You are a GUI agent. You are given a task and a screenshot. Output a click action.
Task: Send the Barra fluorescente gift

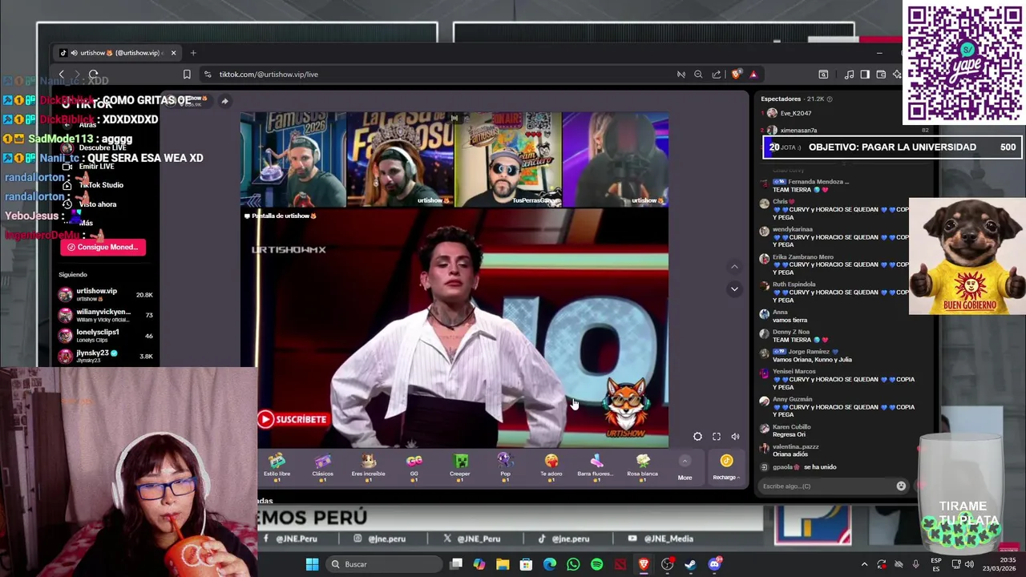pyautogui.click(x=596, y=466)
